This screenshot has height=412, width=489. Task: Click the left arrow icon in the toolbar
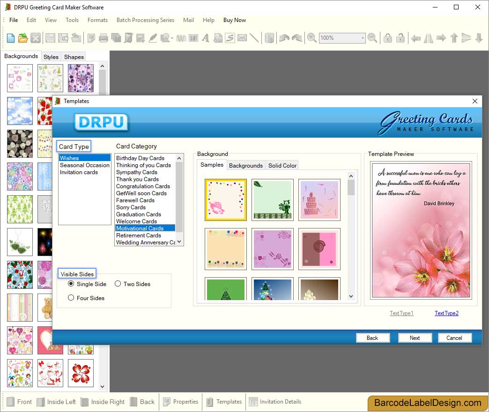pos(415,38)
